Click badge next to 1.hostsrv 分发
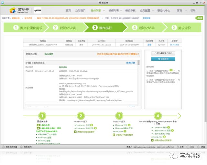The image size is (207, 165). tap(129, 125)
